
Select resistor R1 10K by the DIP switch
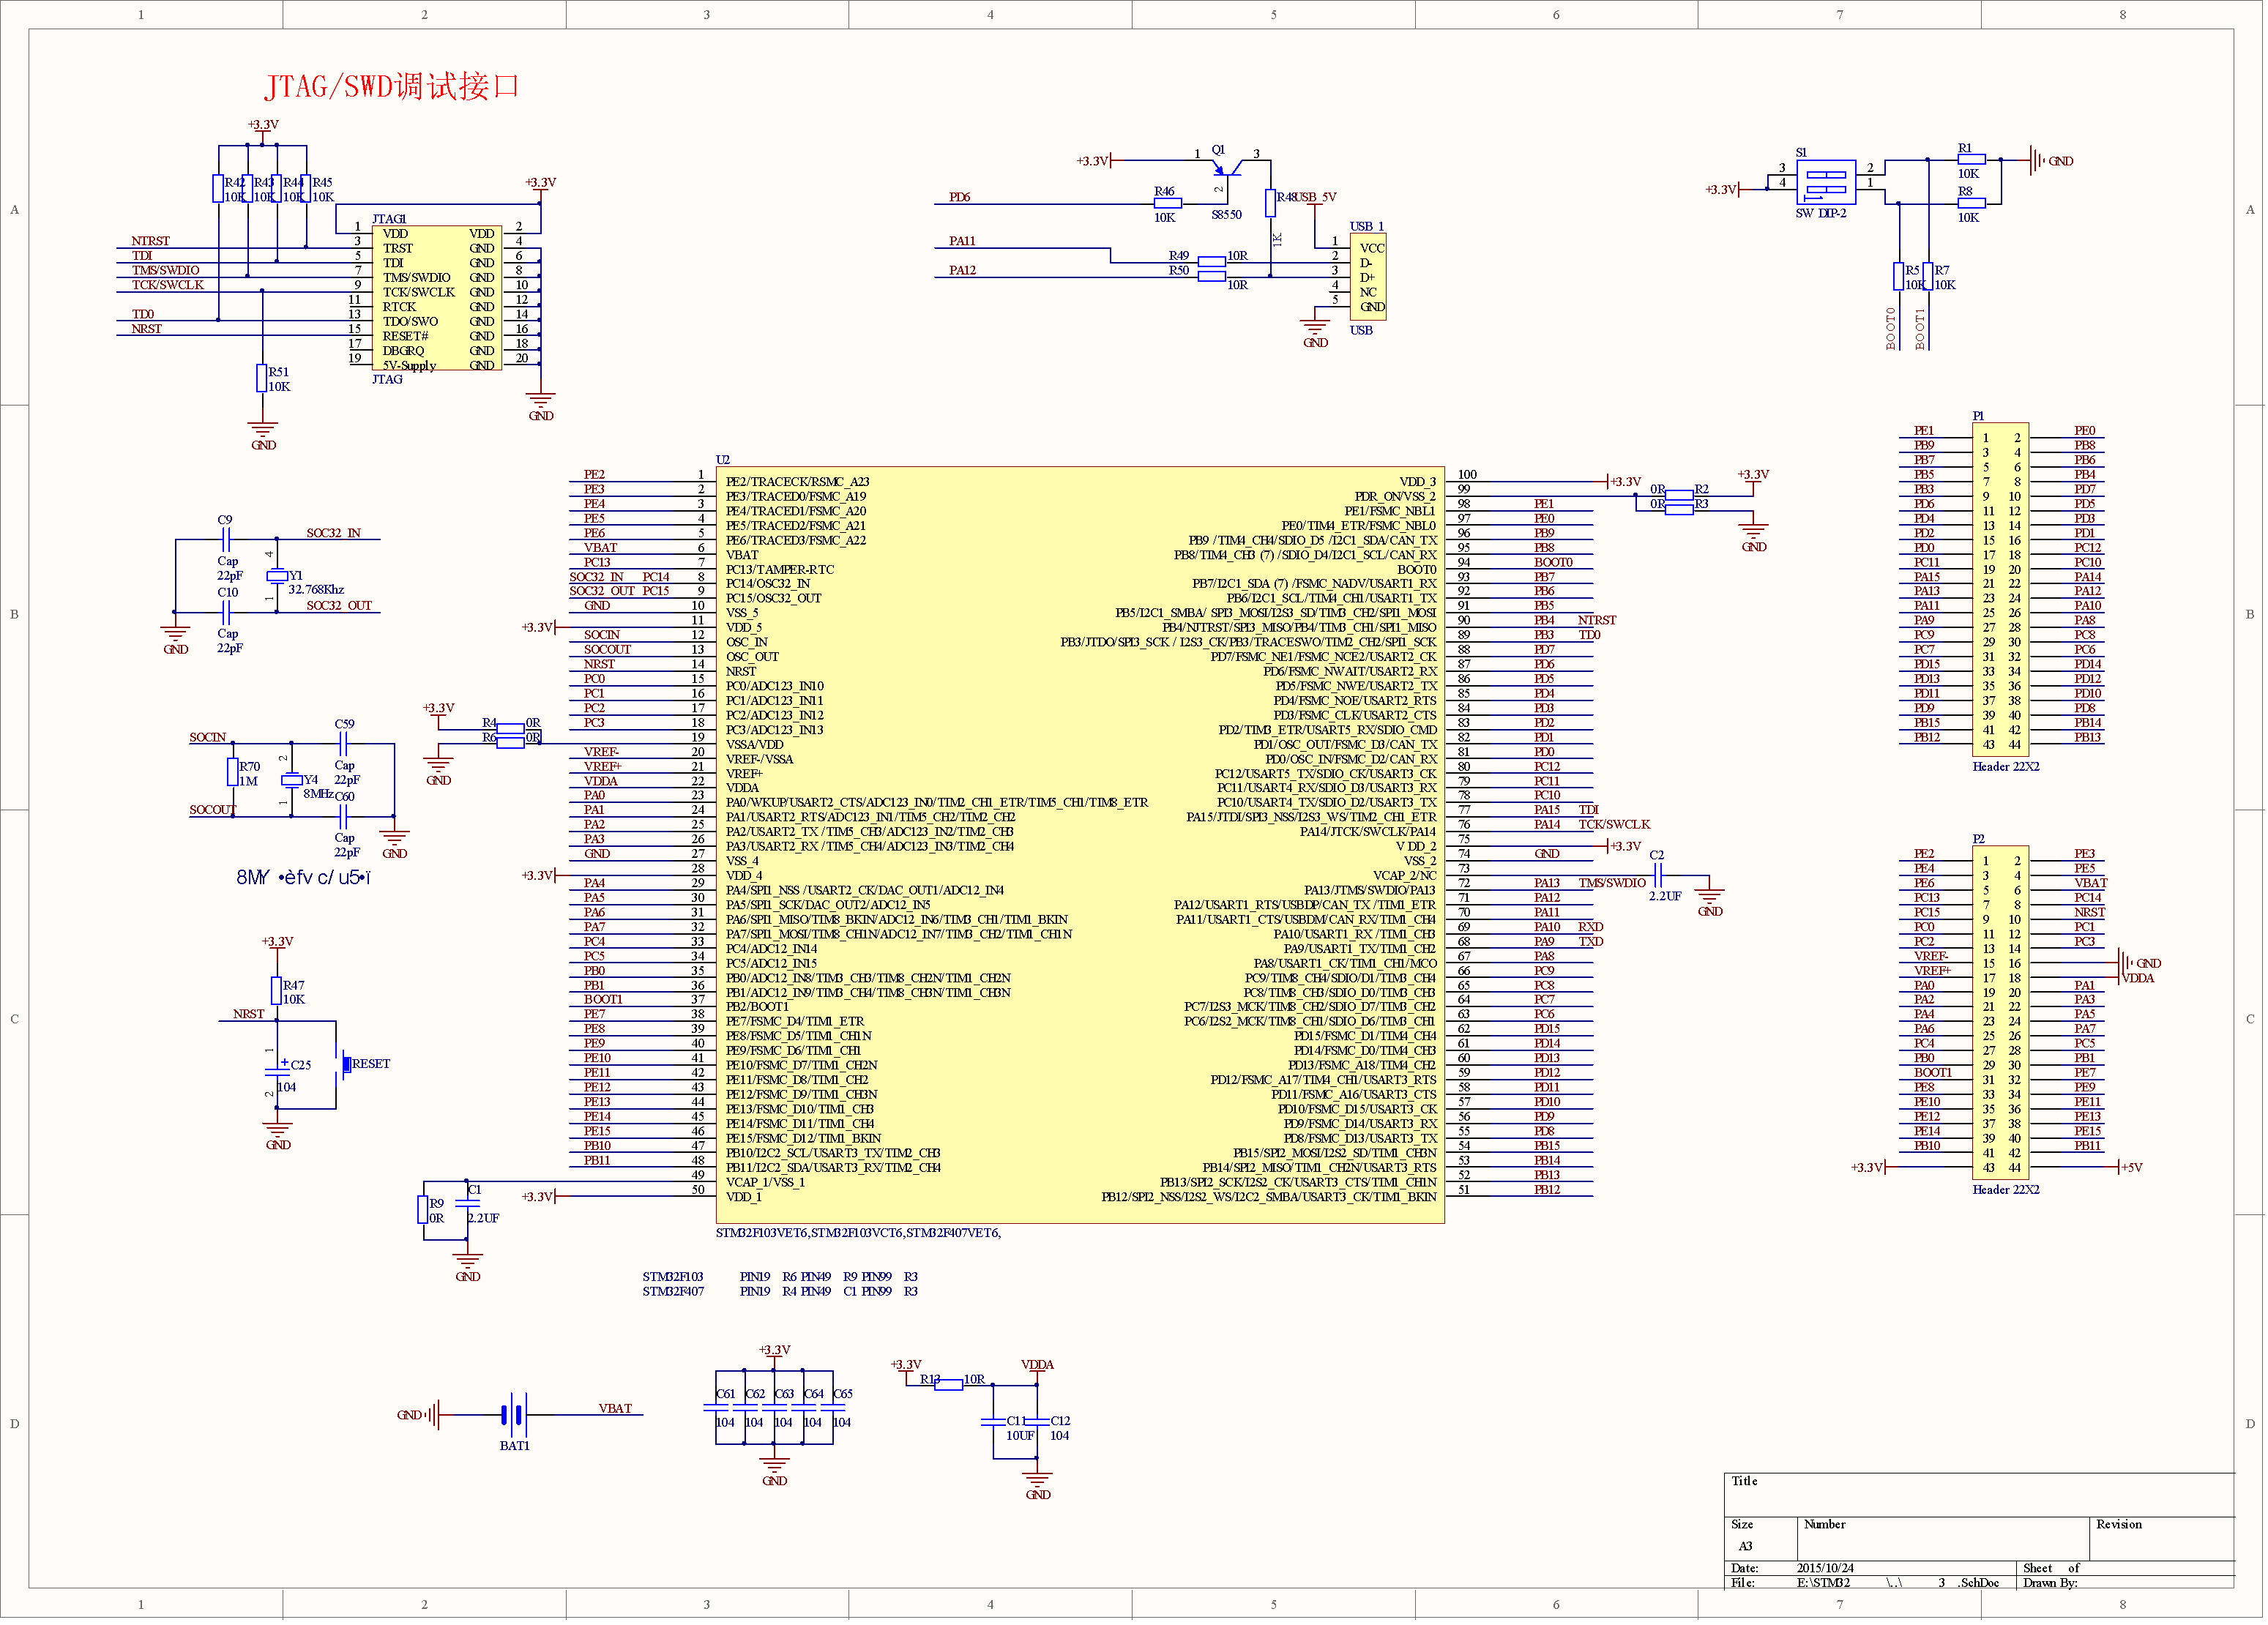click(x=1971, y=160)
